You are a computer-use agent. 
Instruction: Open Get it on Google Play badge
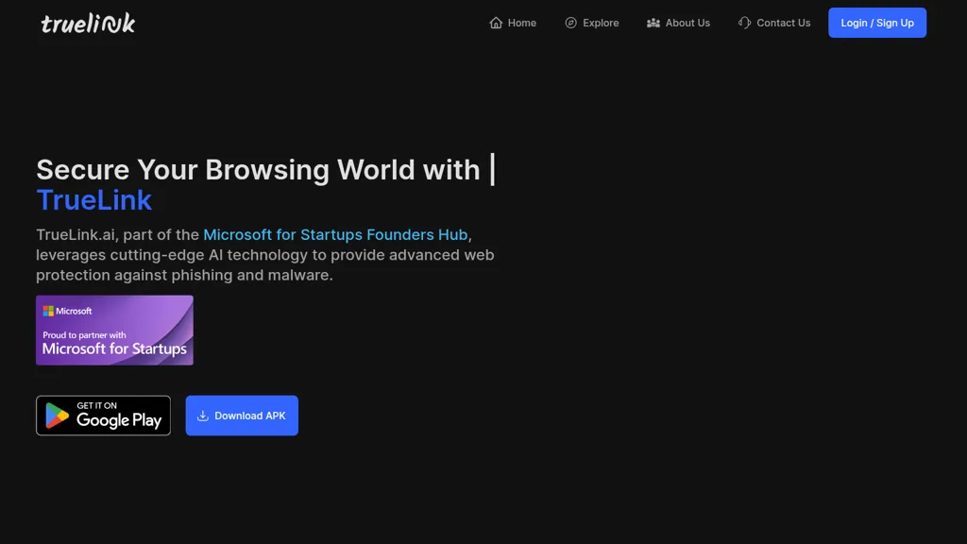click(x=103, y=416)
